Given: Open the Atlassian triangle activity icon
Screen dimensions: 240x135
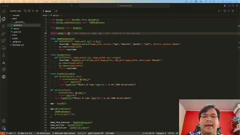Looking at the screenshot, I should (x=4, y=63).
